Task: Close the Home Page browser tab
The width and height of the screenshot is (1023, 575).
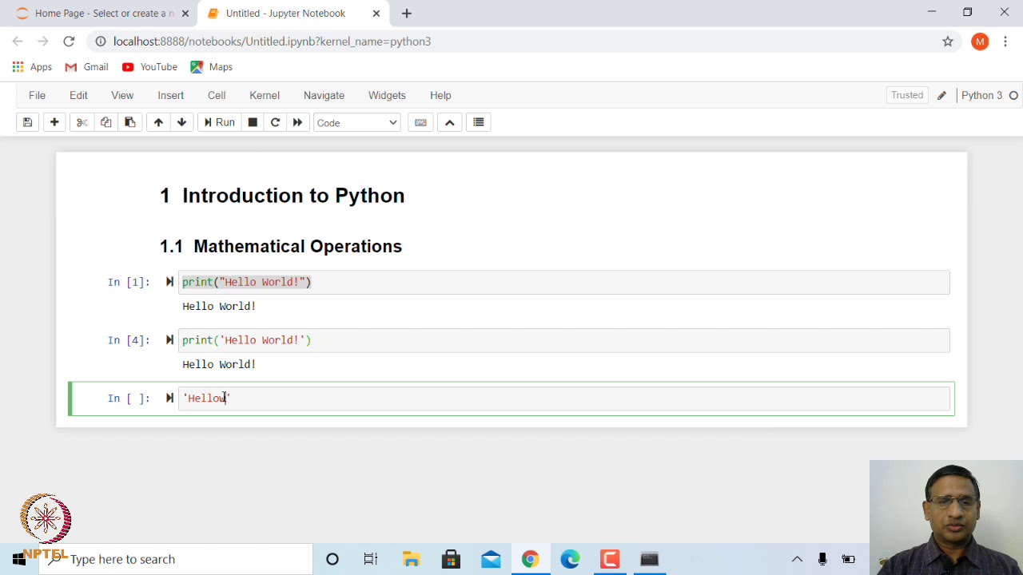Action: [185, 14]
